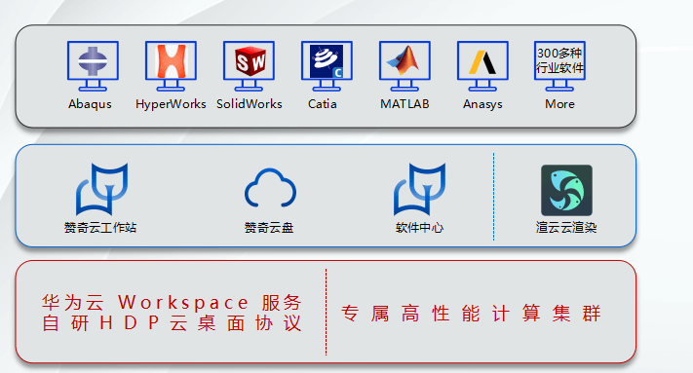Click the 软件中心 caption text
This screenshot has width=693, height=373.
420,227
